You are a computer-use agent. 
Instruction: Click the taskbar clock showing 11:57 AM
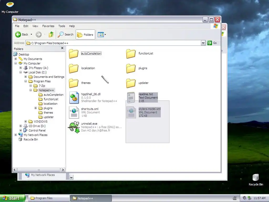coord(259,198)
